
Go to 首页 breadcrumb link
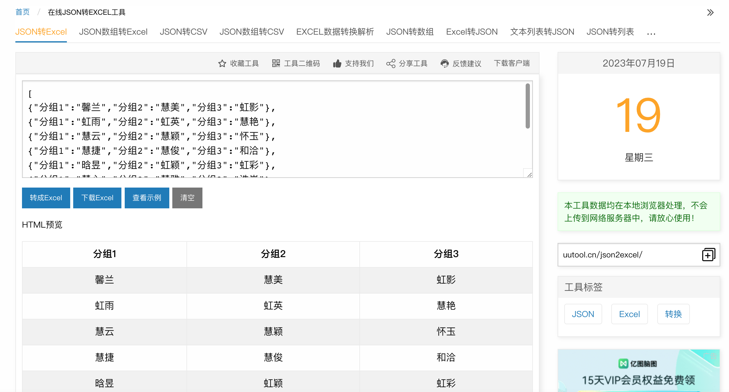click(x=23, y=12)
